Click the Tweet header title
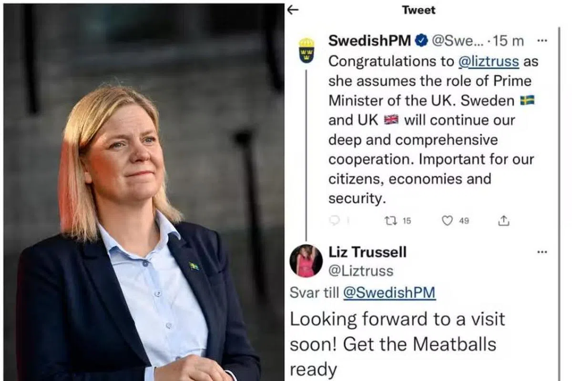The height and width of the screenshot is (381, 572). point(419,10)
